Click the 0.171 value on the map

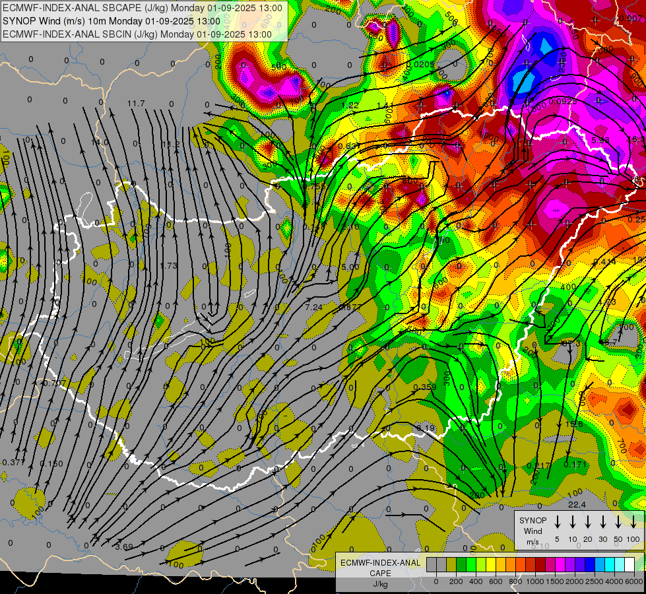(575, 465)
